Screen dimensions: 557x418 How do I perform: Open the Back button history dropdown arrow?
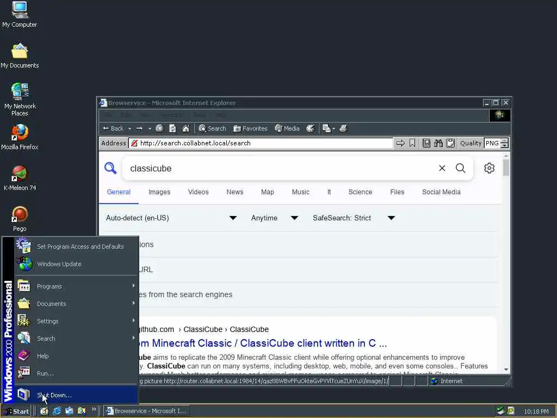point(129,128)
